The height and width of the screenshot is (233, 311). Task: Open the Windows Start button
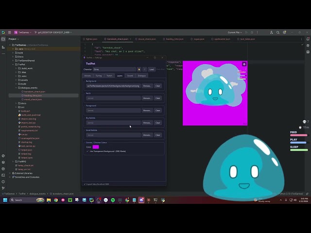click(x=5, y=200)
